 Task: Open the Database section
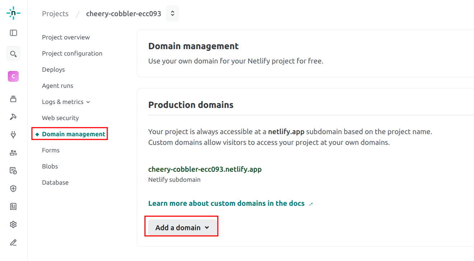point(55,182)
